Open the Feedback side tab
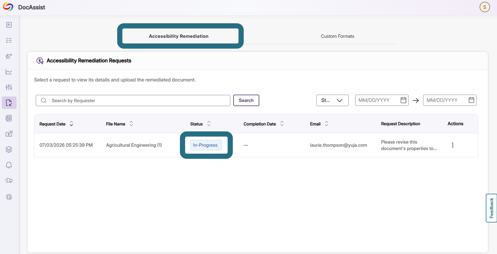This screenshot has width=497, height=254. point(491,208)
